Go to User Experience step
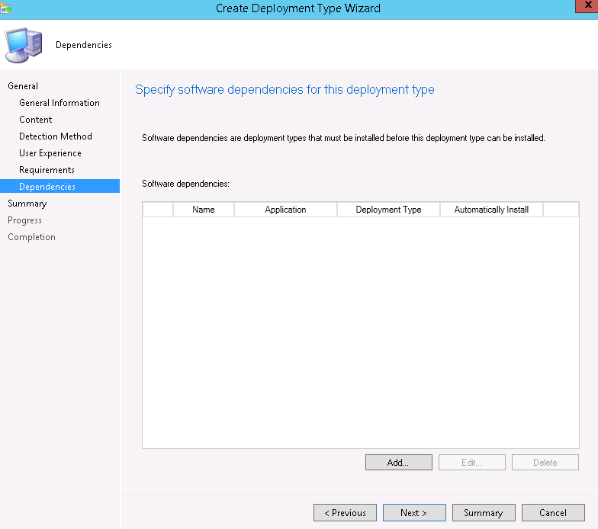This screenshot has height=529, width=598. [50, 153]
